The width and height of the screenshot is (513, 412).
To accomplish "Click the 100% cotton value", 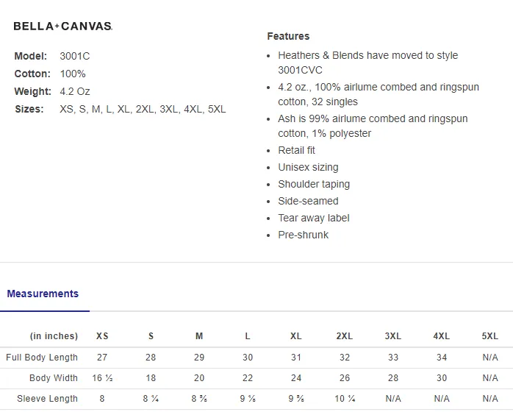I will click(x=73, y=74).
